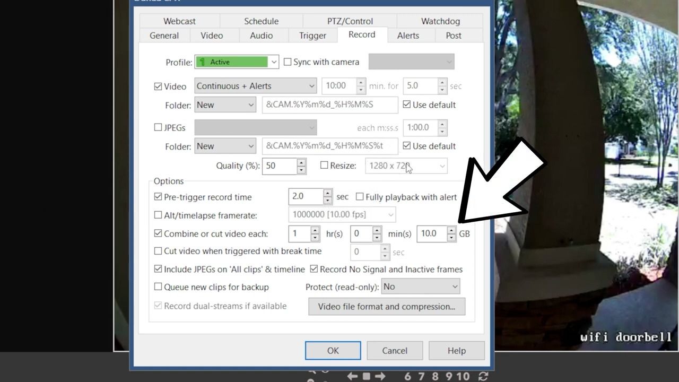
Task: Select number 6 in bottom toolbar
Action: click(x=407, y=376)
